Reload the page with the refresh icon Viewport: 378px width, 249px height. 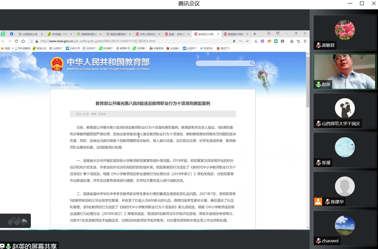16,41
